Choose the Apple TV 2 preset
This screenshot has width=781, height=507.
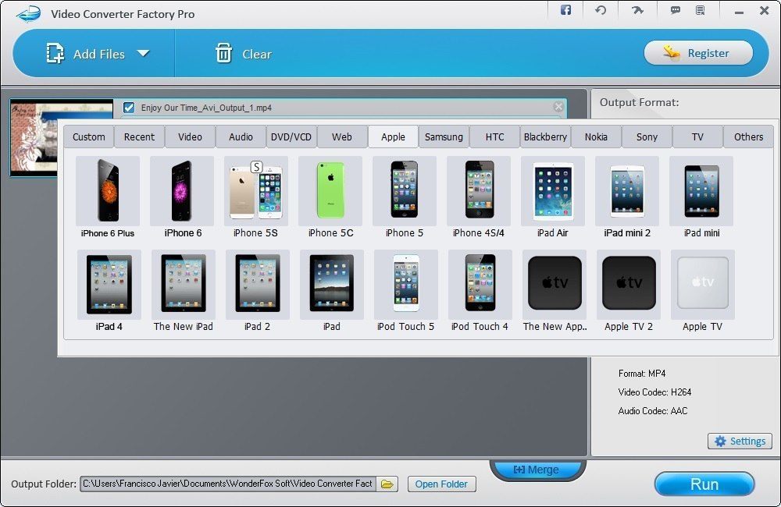(x=627, y=284)
